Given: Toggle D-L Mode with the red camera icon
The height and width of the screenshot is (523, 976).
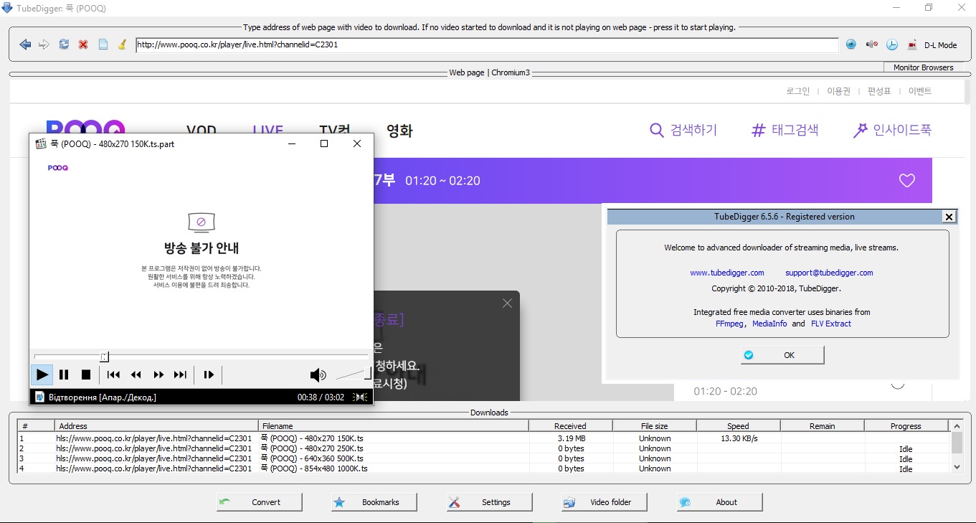Looking at the screenshot, I should (x=912, y=44).
